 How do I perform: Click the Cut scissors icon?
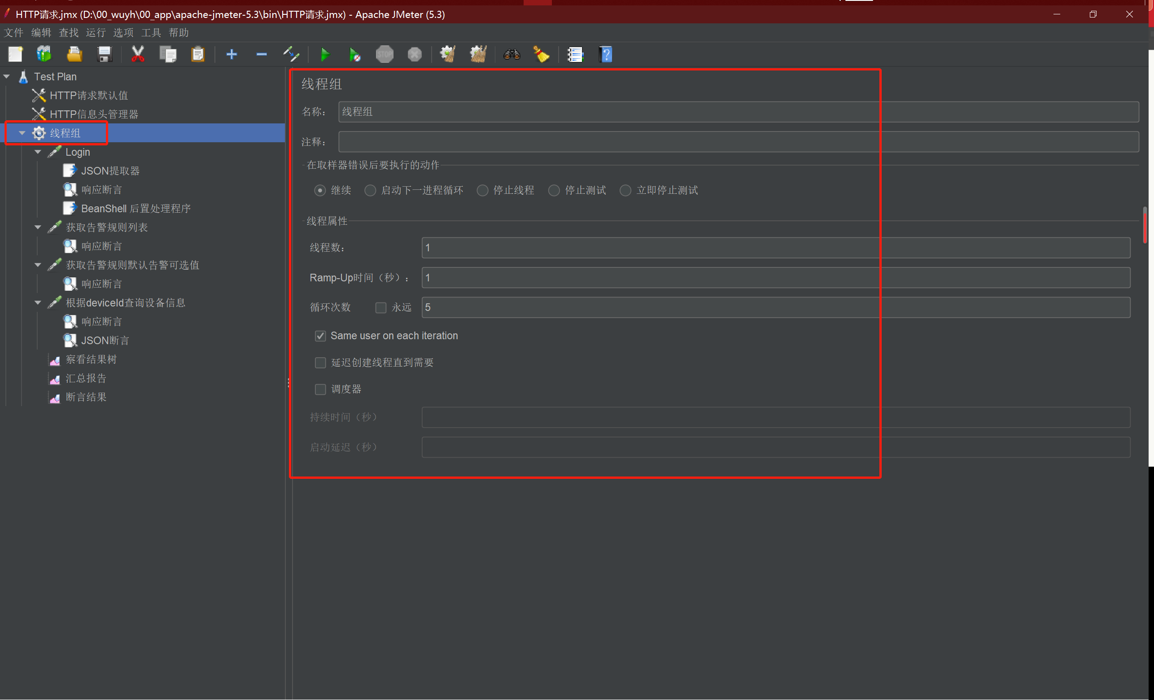(138, 54)
